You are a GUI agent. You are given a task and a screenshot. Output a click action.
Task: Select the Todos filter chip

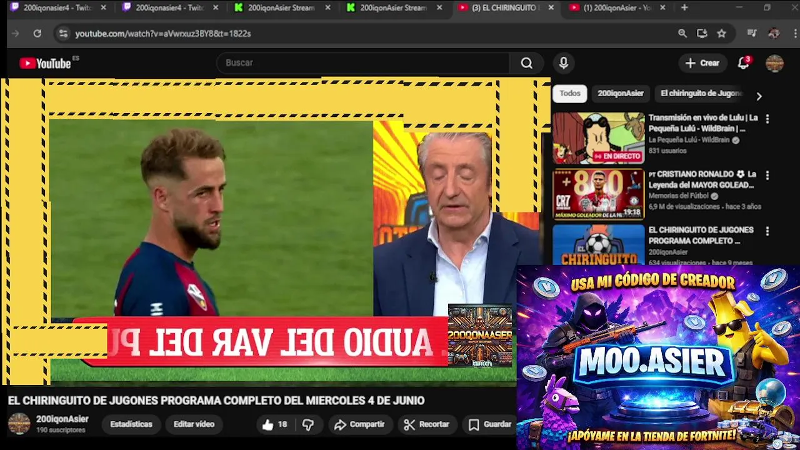[x=569, y=93]
